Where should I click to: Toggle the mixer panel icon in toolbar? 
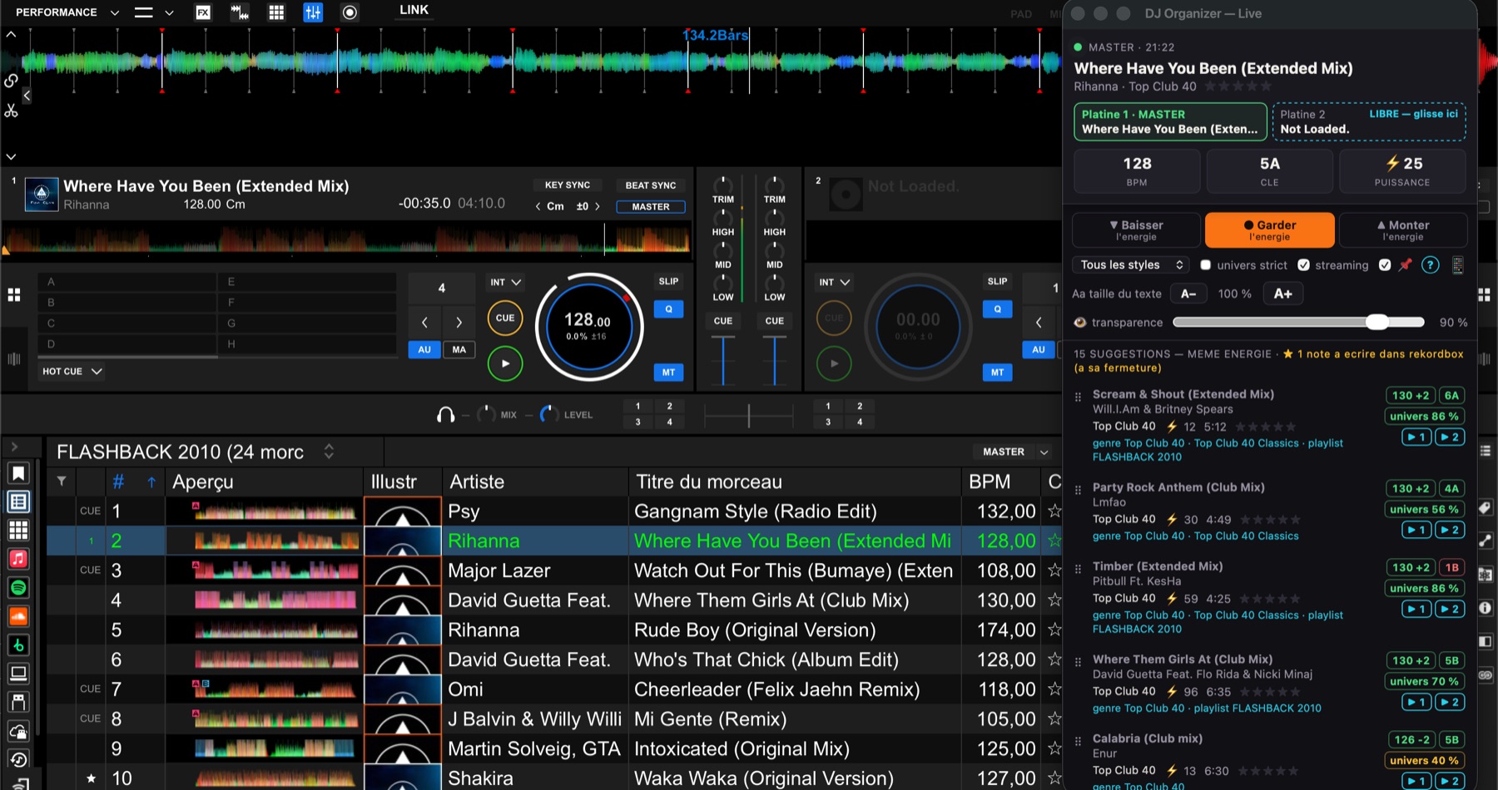[x=313, y=12]
